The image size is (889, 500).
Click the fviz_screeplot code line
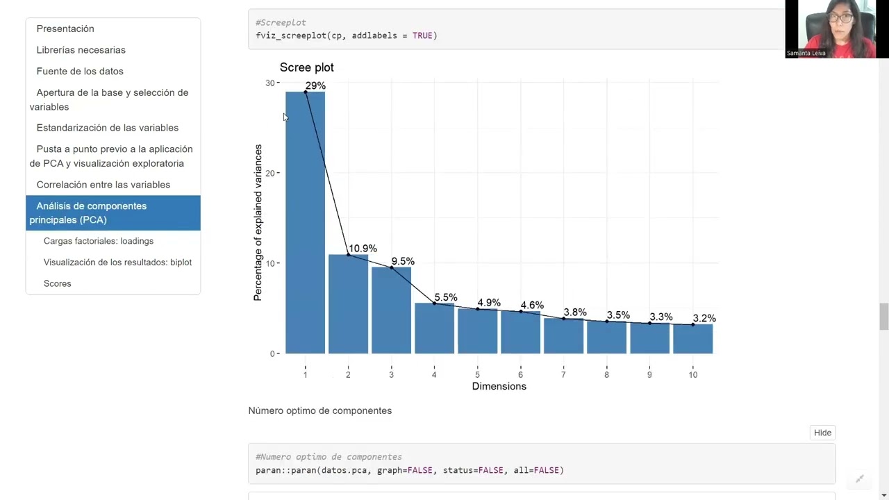click(347, 35)
